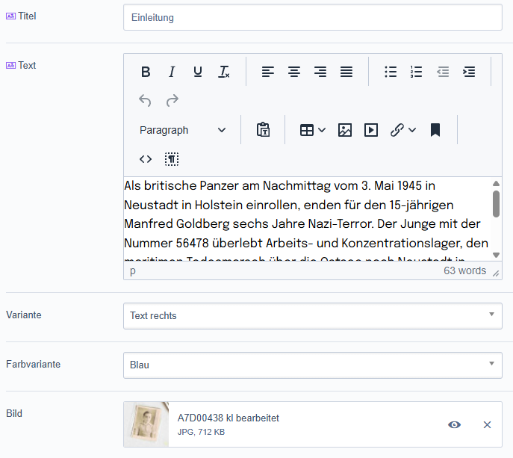
Task: Remove the A7D00438 image
Action: [x=487, y=424]
